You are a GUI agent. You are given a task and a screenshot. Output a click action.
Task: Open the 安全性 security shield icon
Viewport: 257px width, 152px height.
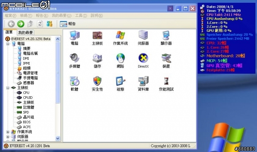[97, 83]
